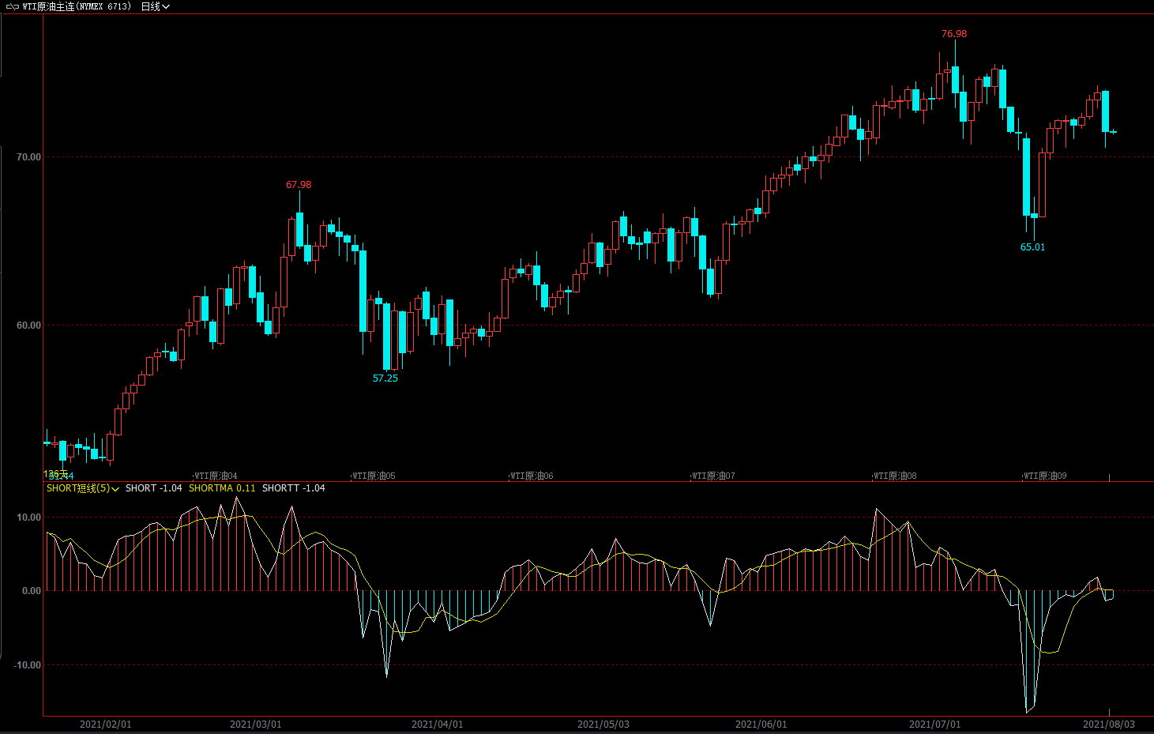Click the 57.25 trough price label

385,378
